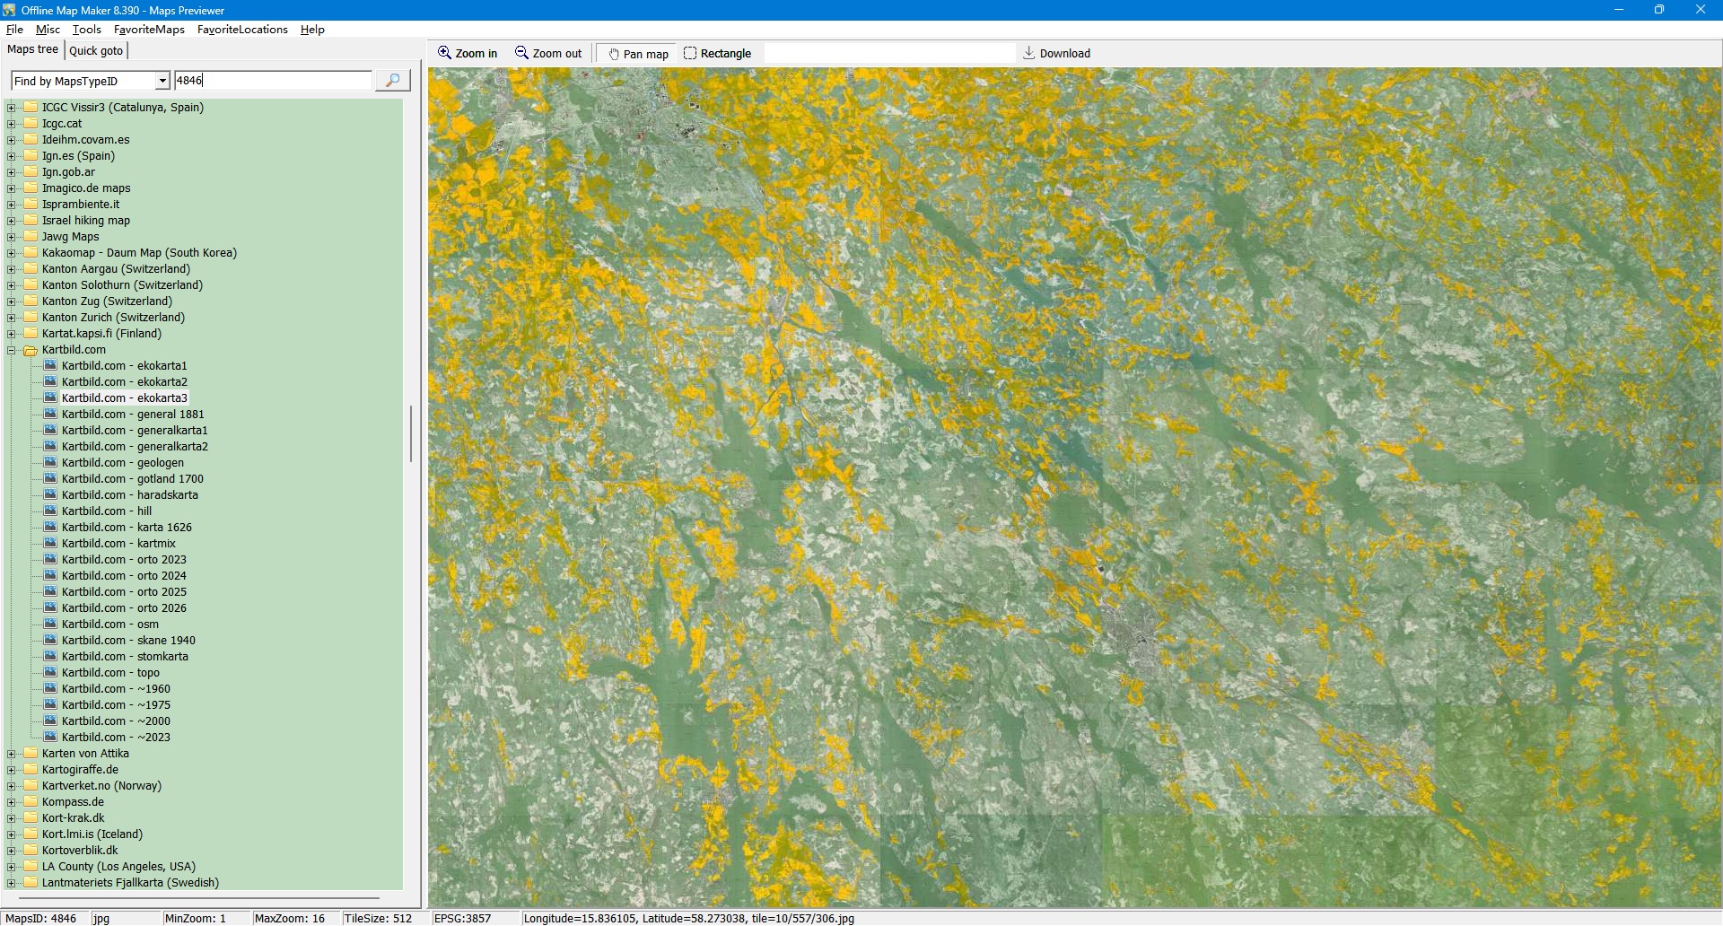Click the magnifier search button

[392, 81]
